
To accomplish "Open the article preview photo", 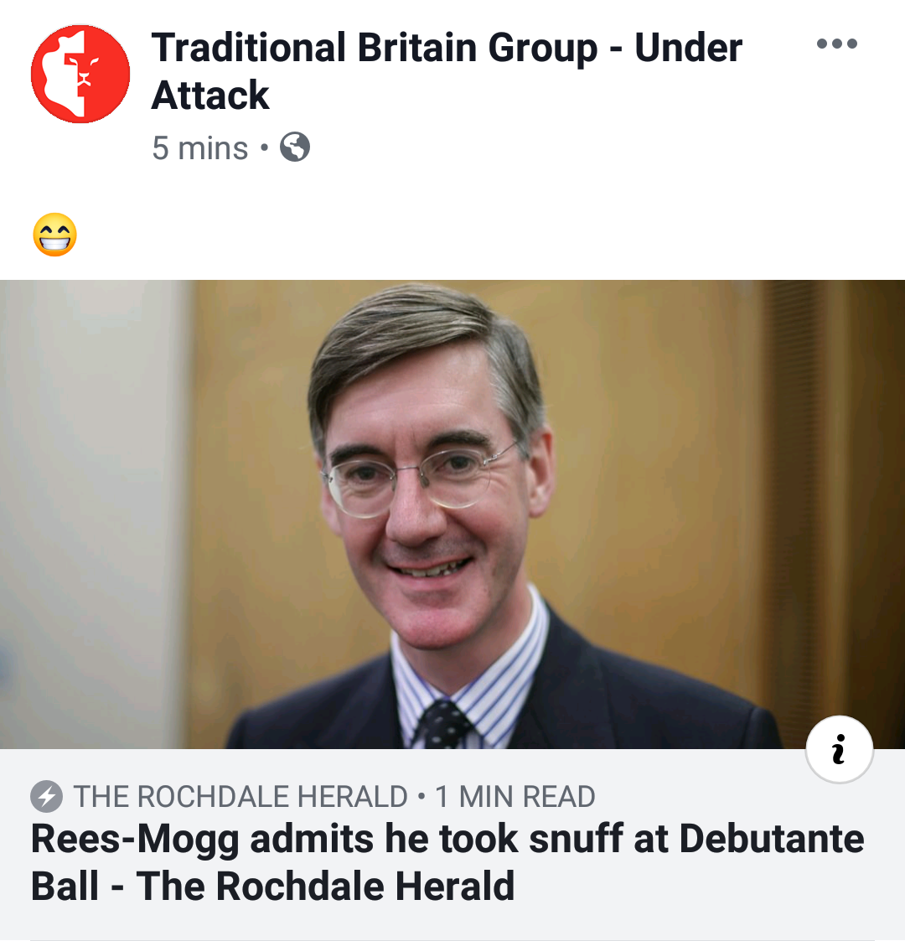I will (452, 514).
